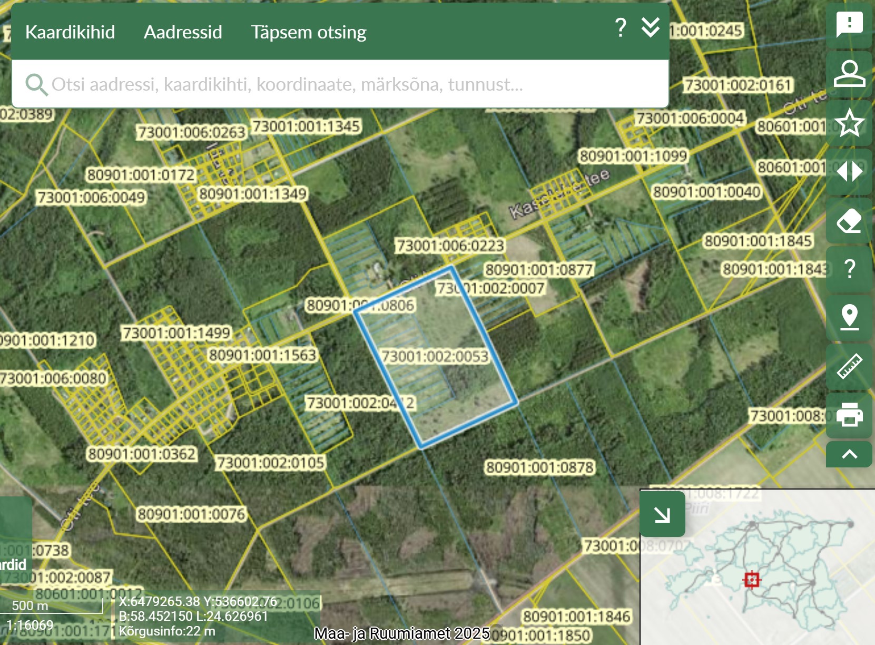Click the map scale 1:16069
Viewport: 875px width, 645px height.
30,626
